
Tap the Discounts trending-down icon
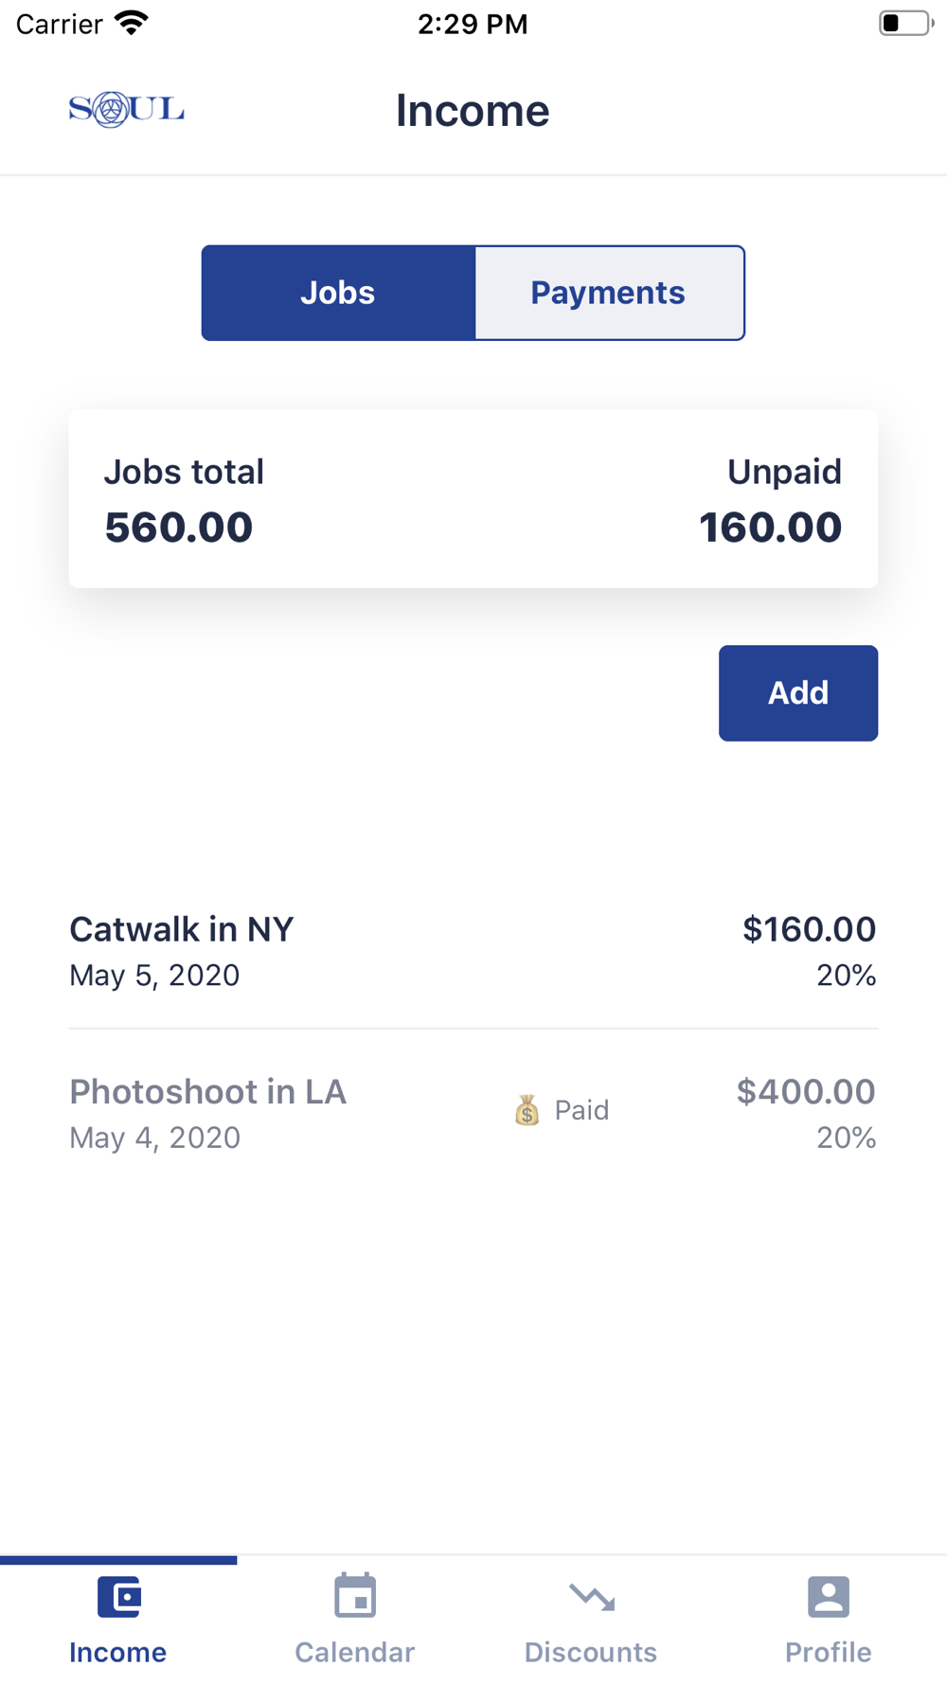tap(592, 1597)
